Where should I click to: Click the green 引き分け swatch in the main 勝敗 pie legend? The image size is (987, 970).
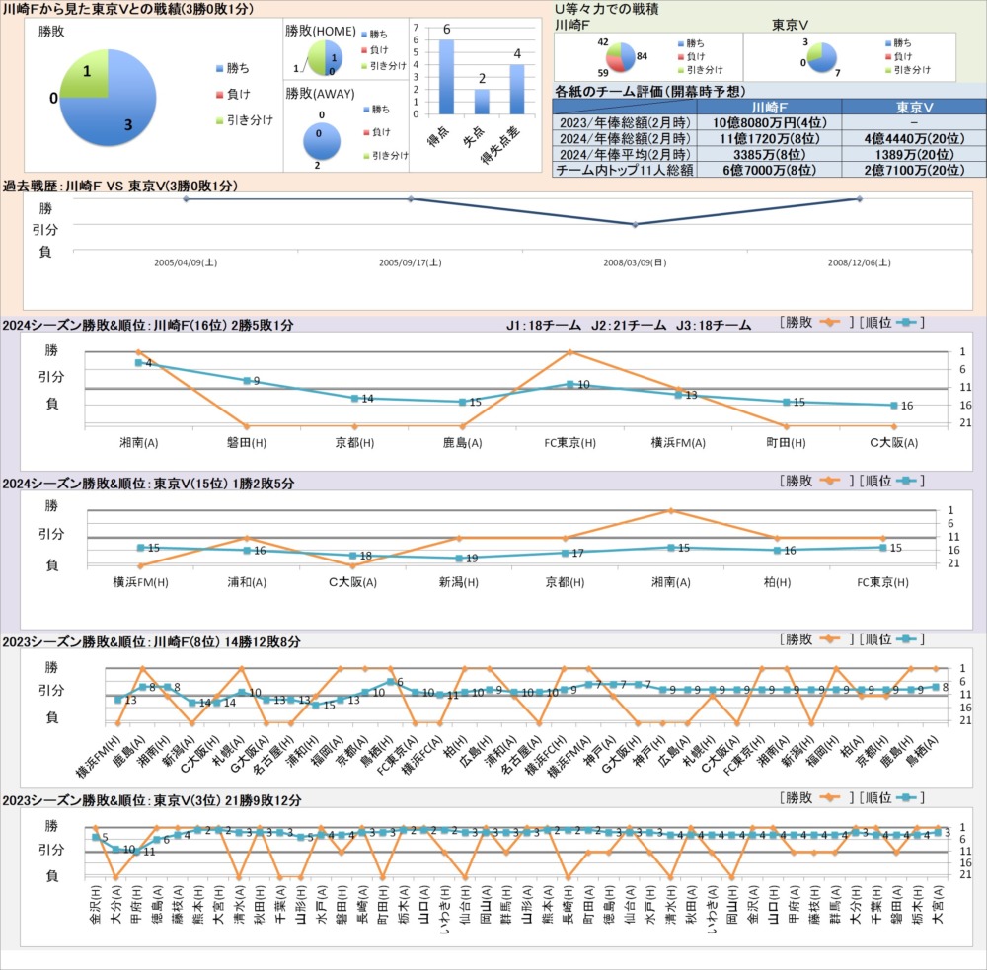click(219, 120)
